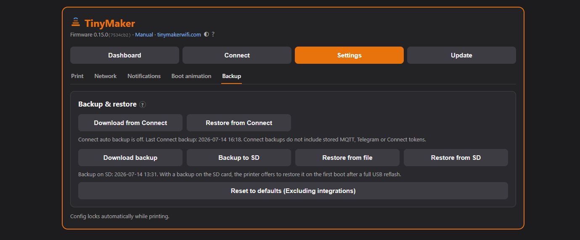Click the 'Backup on SD: 2026-07-14 13:31' note
The height and width of the screenshot is (240, 580).
pyautogui.click(x=240, y=174)
